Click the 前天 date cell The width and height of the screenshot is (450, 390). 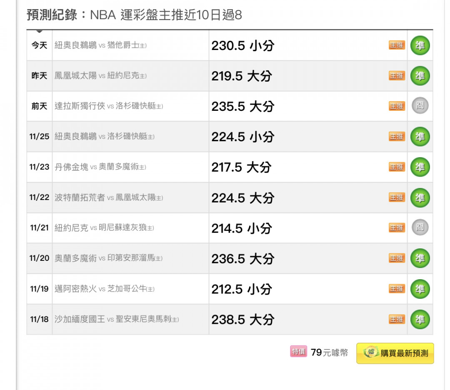(39, 106)
